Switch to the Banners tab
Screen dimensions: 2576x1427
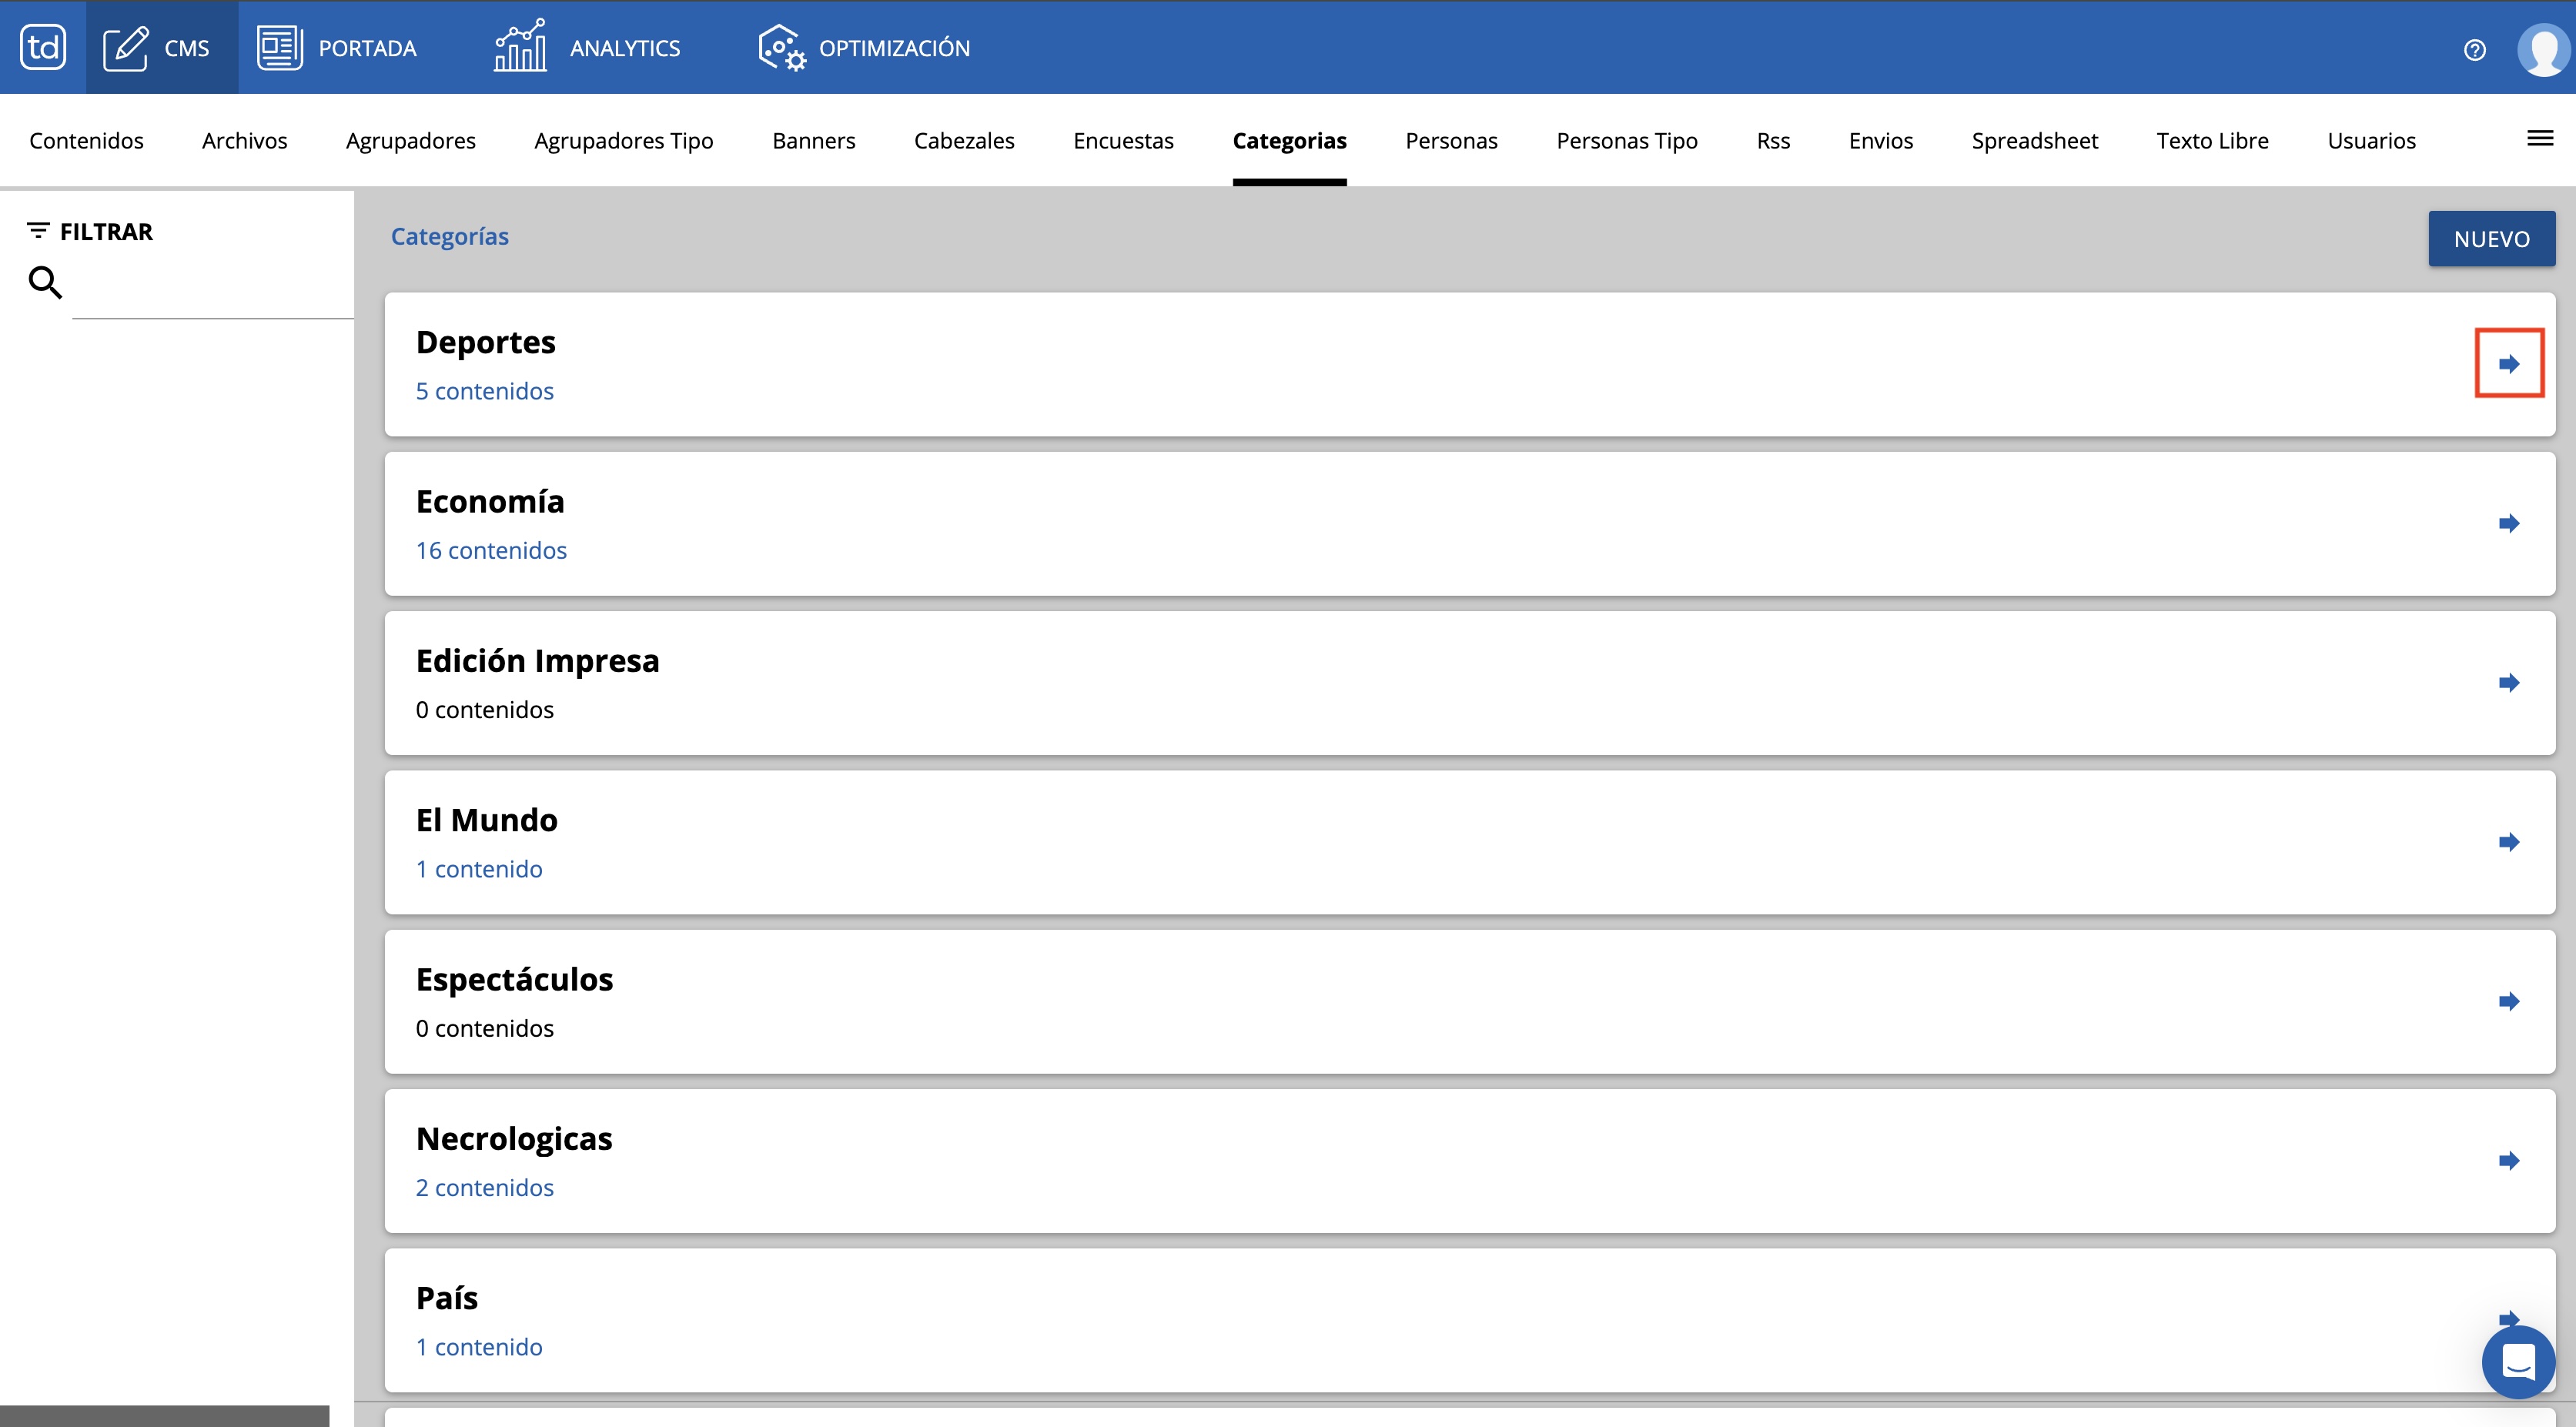tap(814, 141)
